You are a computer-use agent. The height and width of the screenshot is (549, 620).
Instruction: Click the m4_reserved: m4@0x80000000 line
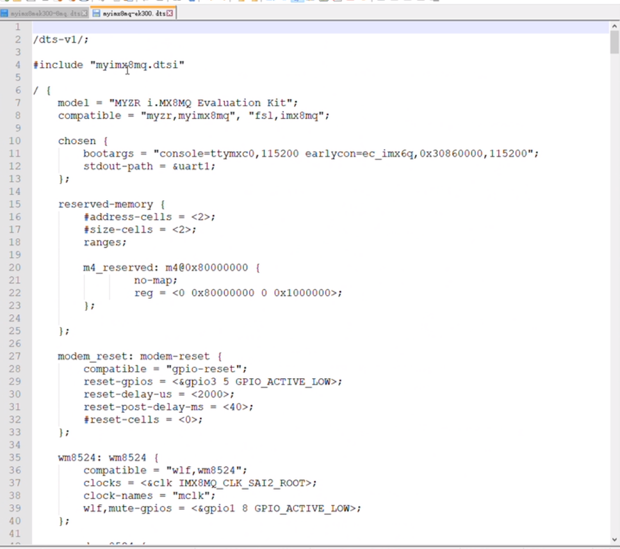(172, 267)
